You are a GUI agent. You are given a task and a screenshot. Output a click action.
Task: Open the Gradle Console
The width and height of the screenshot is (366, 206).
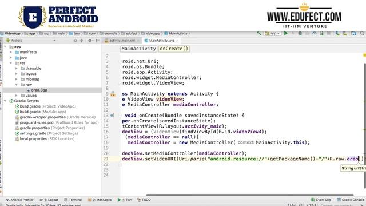pos(351,200)
